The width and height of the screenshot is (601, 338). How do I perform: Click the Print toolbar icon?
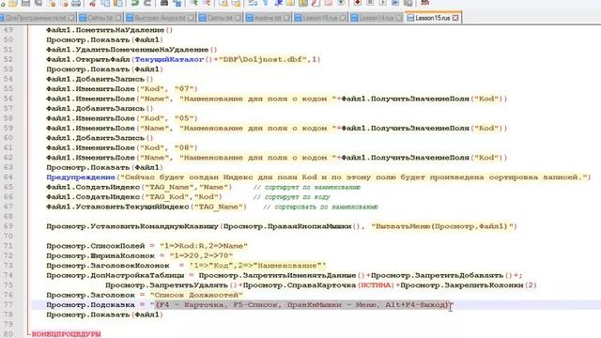[76, 3]
